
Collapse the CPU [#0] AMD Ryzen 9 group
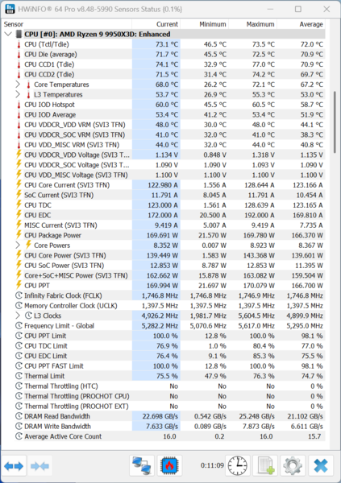[8, 34]
